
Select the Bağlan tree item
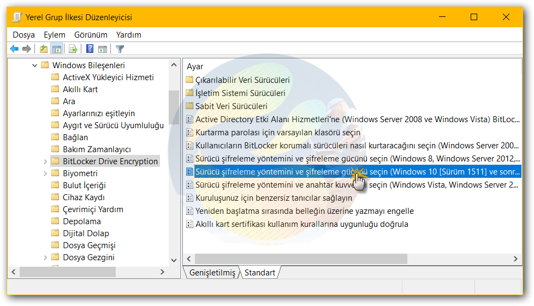[x=75, y=137]
